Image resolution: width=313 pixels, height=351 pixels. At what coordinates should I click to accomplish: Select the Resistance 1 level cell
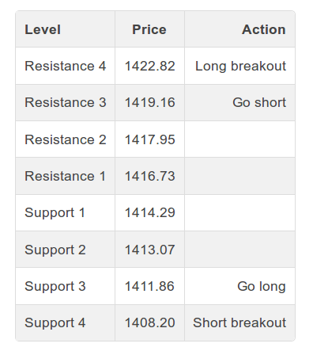coord(66,176)
